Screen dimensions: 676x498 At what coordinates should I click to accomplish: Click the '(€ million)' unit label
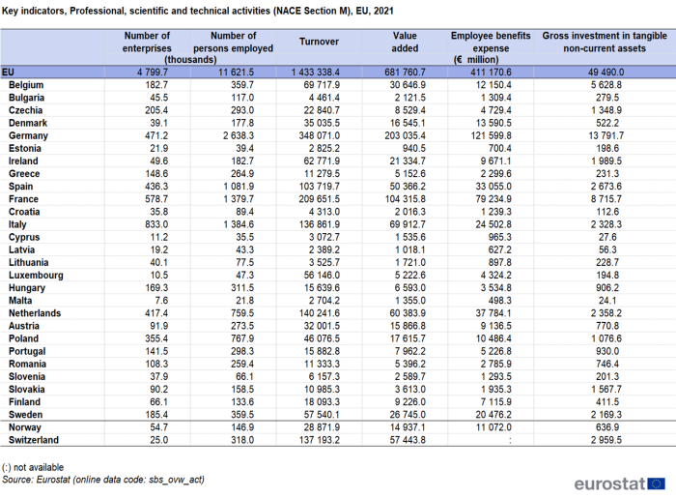pos(476,60)
